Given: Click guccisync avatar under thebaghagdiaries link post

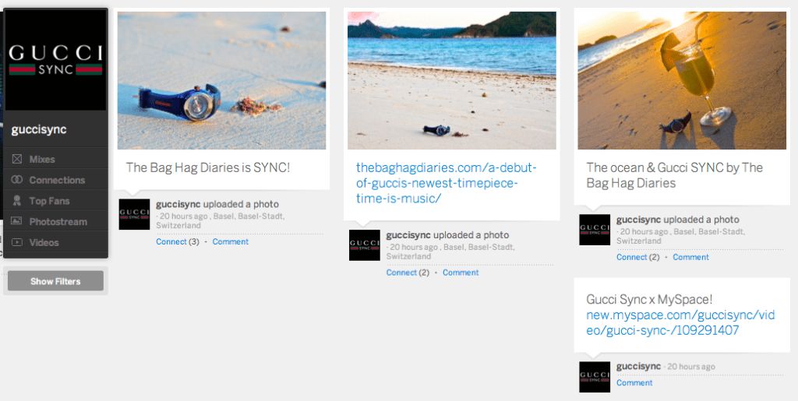Looking at the screenshot, I should 364,245.
